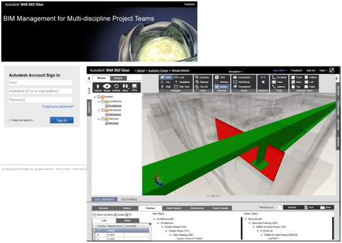Switch to the Front standard view
This screenshot has width=342, height=243.
(297, 77)
